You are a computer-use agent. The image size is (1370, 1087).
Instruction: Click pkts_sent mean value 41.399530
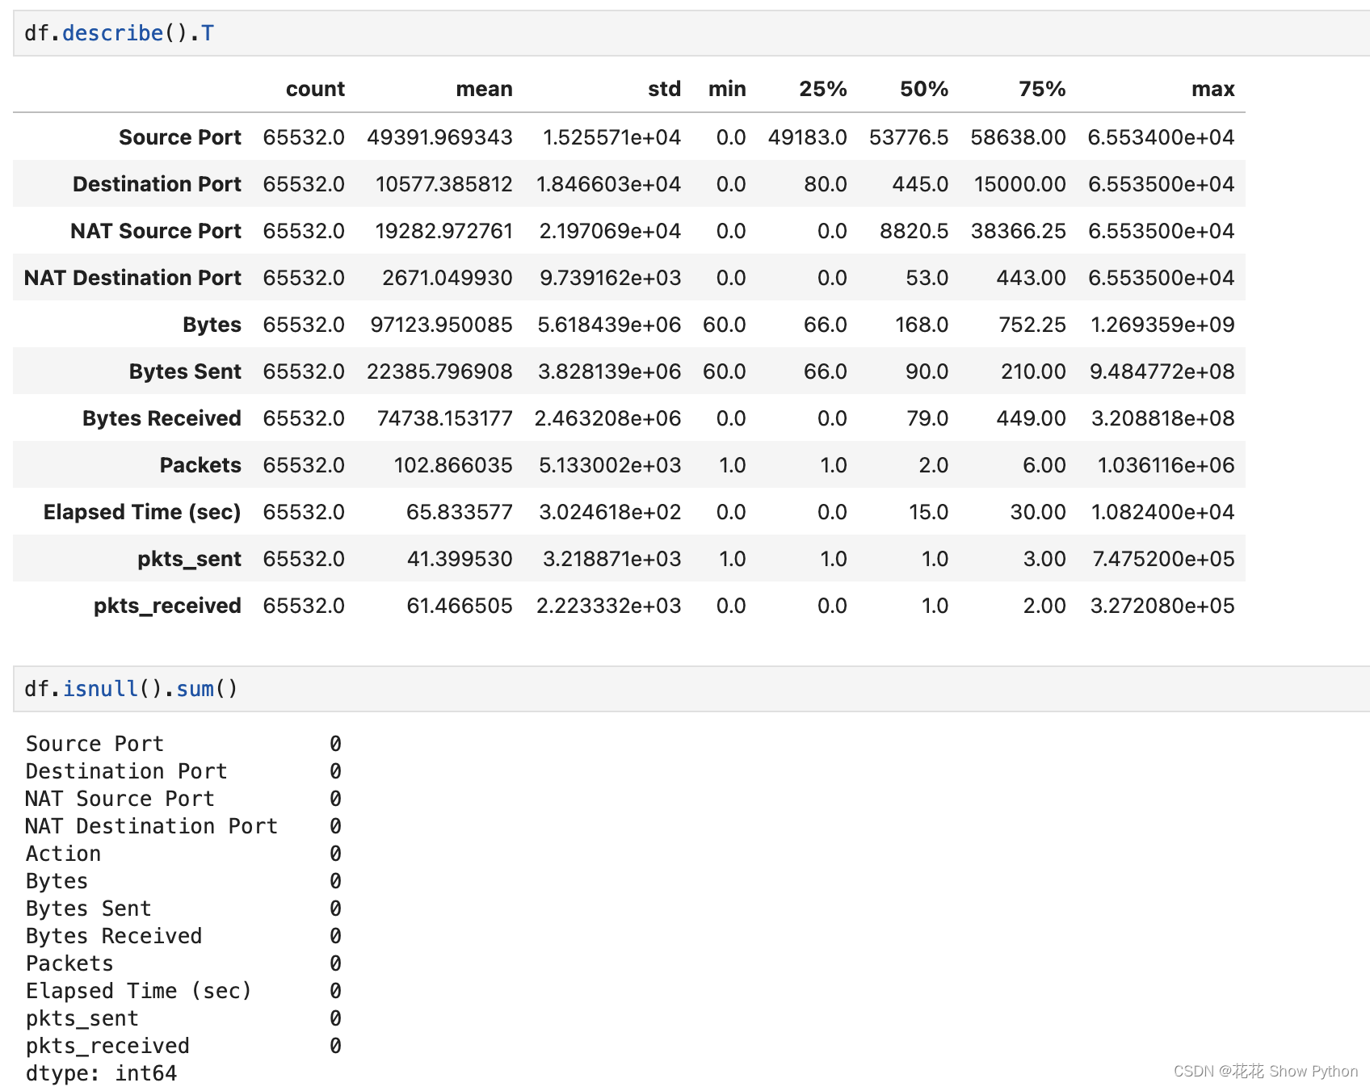click(x=460, y=559)
